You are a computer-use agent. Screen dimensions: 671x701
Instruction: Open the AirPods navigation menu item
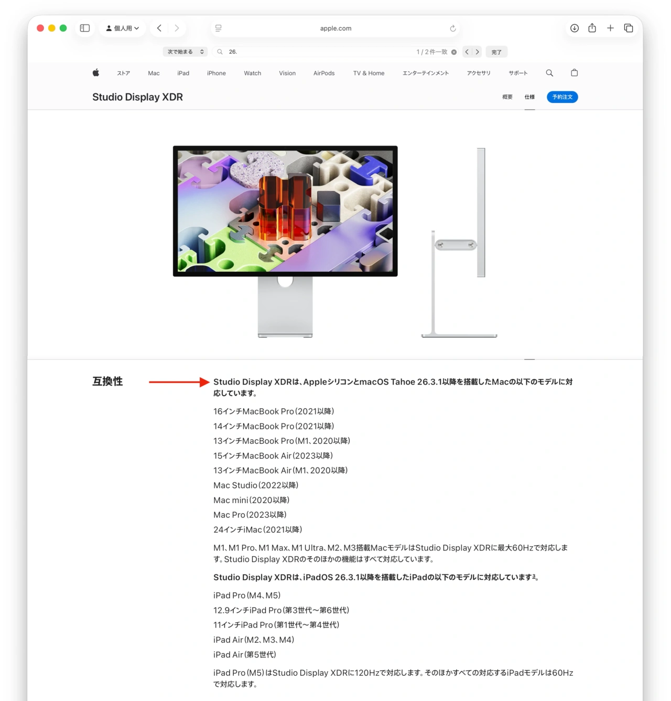tap(323, 73)
